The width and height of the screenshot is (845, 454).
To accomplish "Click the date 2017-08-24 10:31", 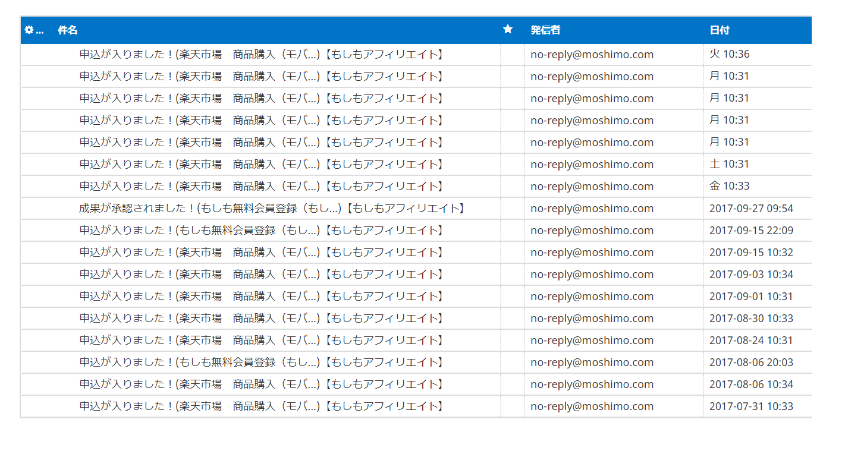I will (751, 340).
